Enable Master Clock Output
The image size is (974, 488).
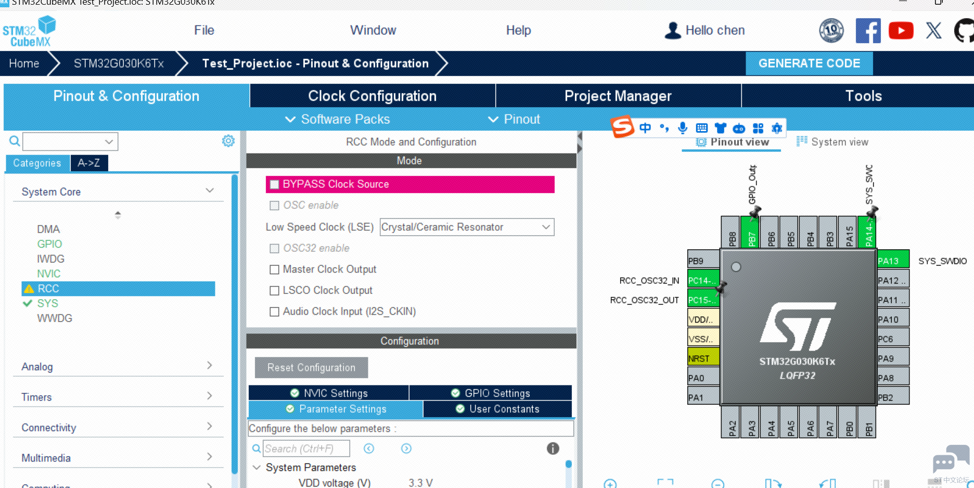(x=274, y=269)
